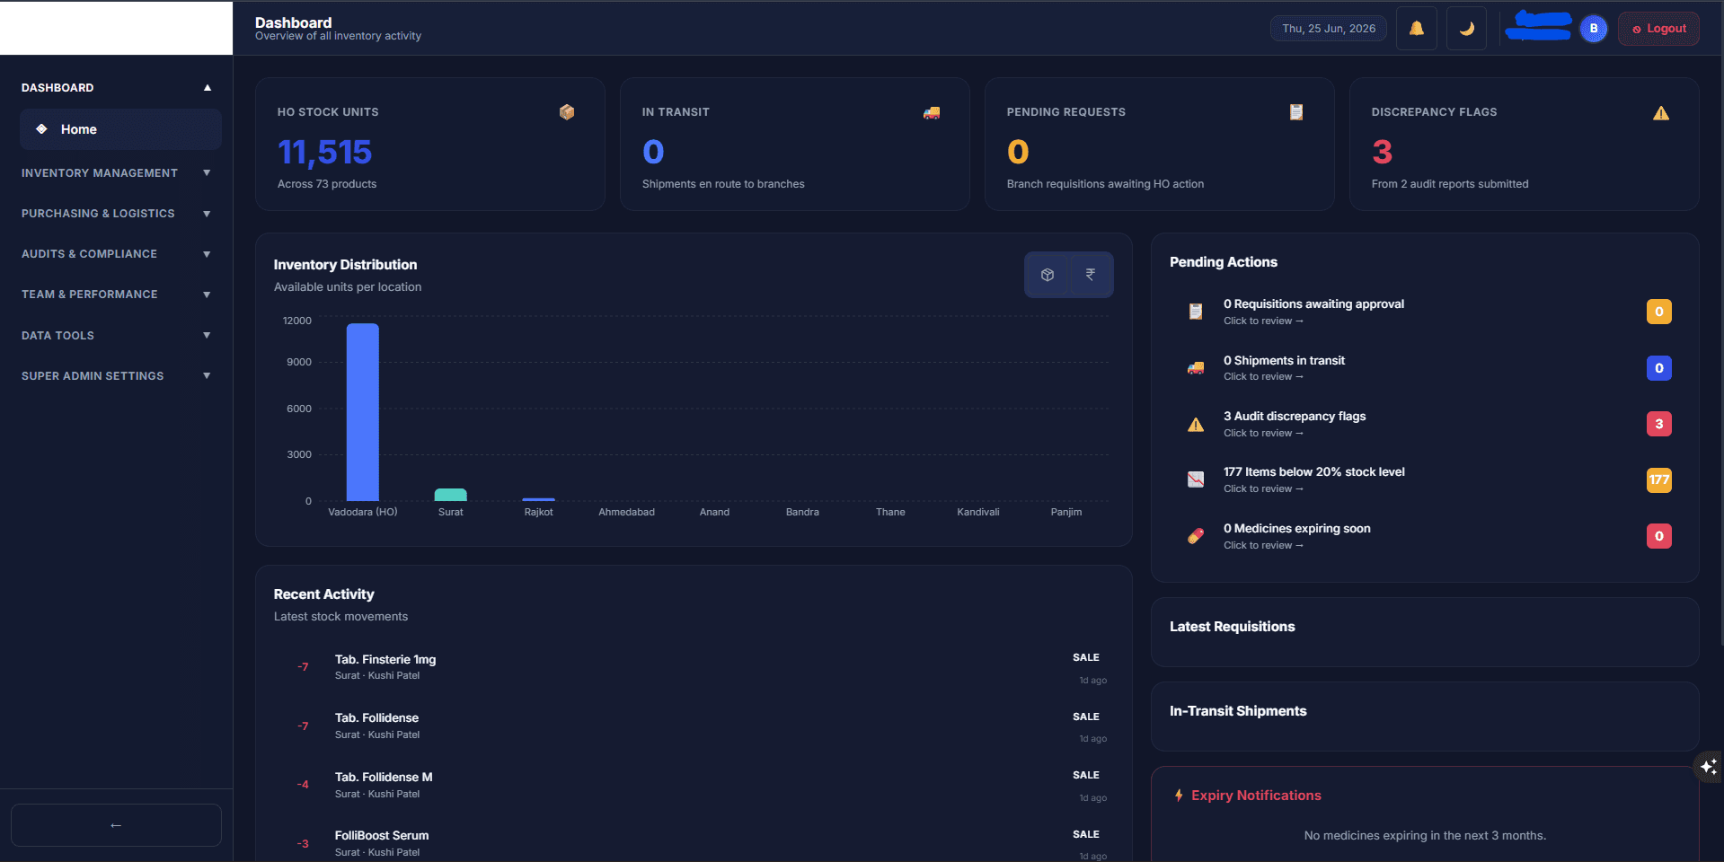
Task: Go to Home in the sidebar
Action: tap(120, 129)
